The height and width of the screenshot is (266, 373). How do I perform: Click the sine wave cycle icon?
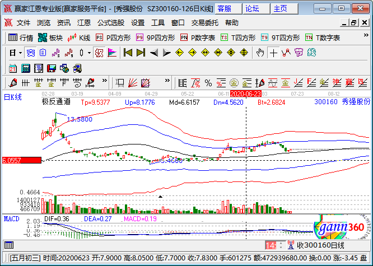[x=273, y=83]
